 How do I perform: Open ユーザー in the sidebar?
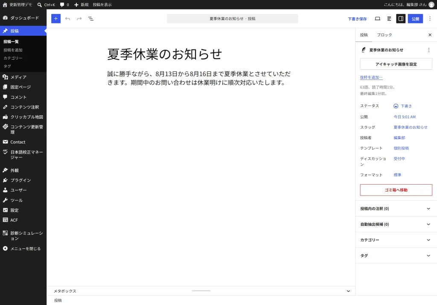(x=23, y=190)
